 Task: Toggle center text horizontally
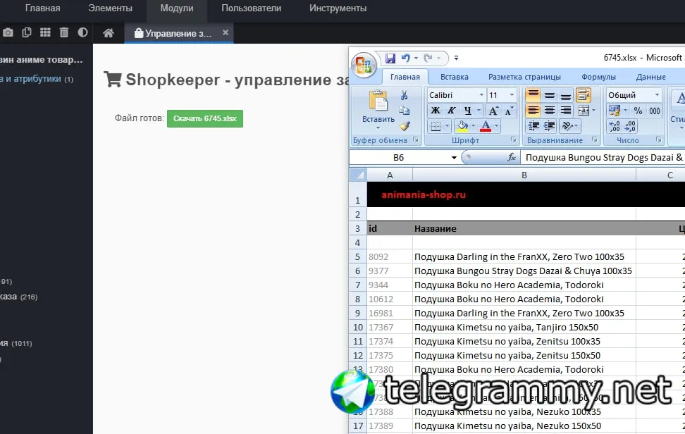click(550, 111)
